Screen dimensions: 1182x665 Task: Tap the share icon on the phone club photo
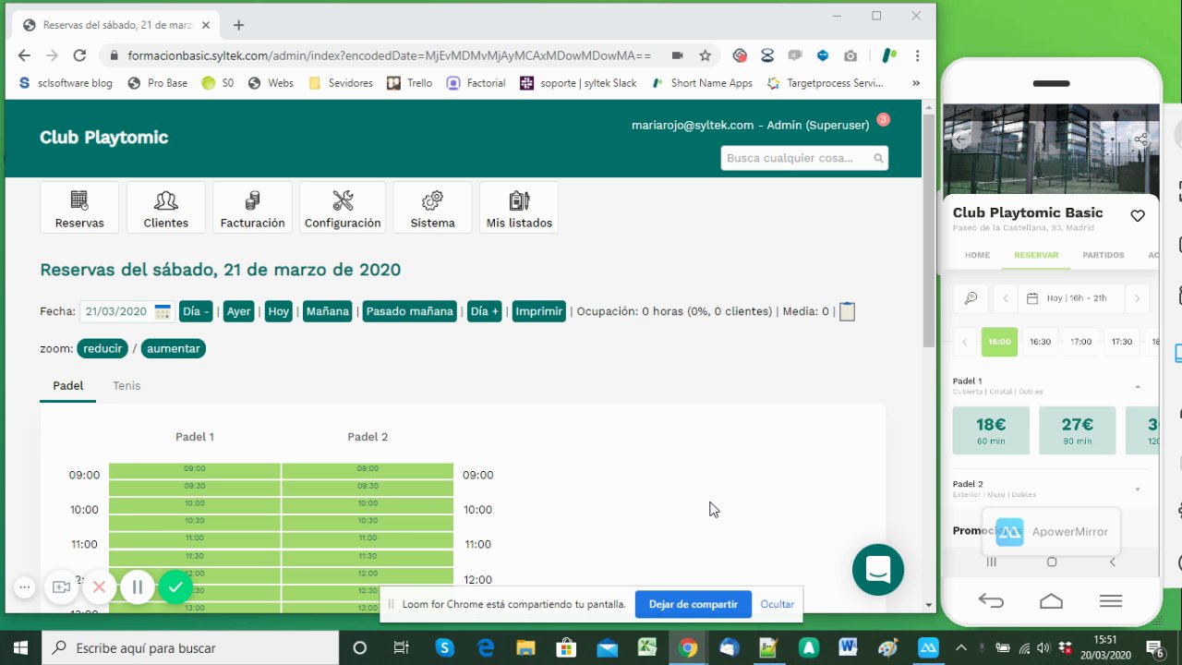point(1141,139)
